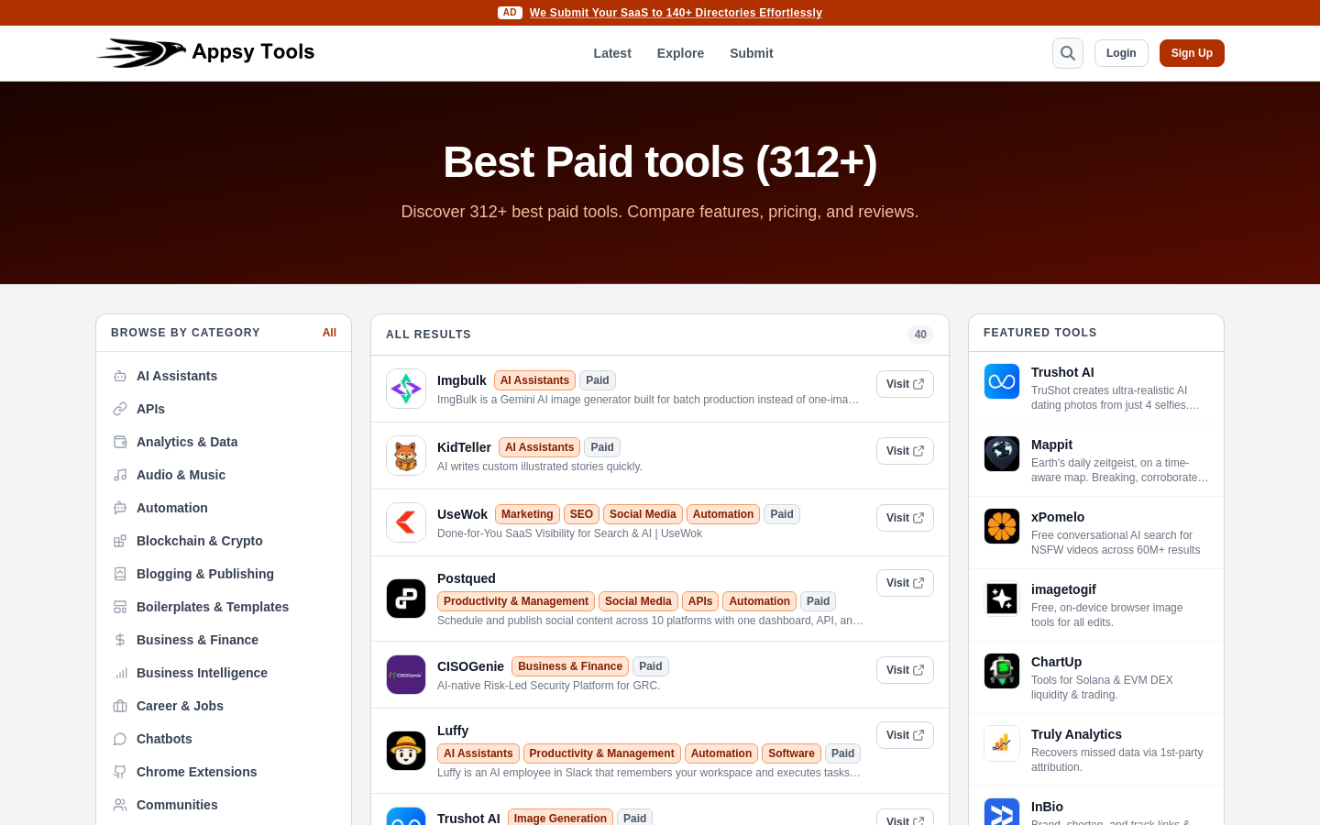The width and height of the screenshot is (1320, 825).
Task: Click the Sign Up button
Action: pyautogui.click(x=1192, y=53)
